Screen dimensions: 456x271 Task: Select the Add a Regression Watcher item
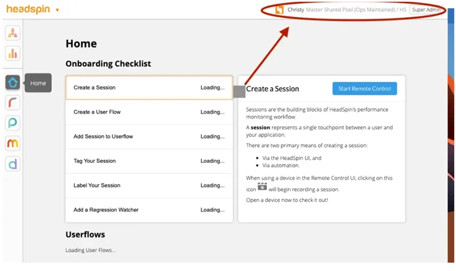149,210
